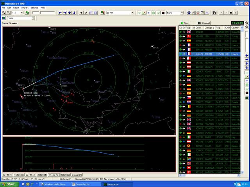The image size is (250, 187).
Task: Click the red down-arrow download icon in toolbar
Action: click(x=198, y=13)
